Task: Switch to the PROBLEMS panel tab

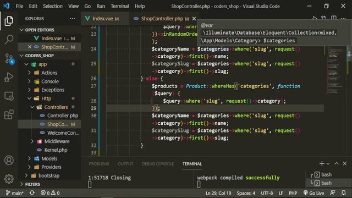Action: click(x=99, y=164)
